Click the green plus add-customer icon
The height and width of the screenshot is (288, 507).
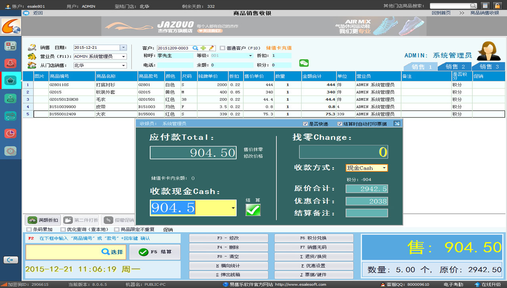click(x=203, y=48)
